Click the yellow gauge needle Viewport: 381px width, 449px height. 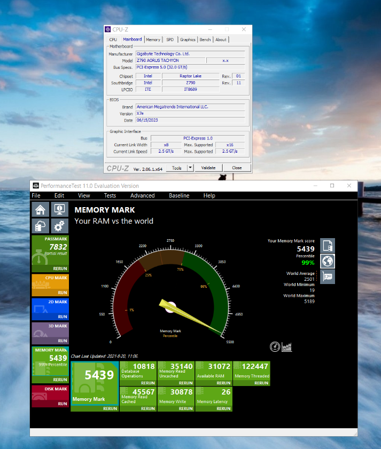[191, 317]
